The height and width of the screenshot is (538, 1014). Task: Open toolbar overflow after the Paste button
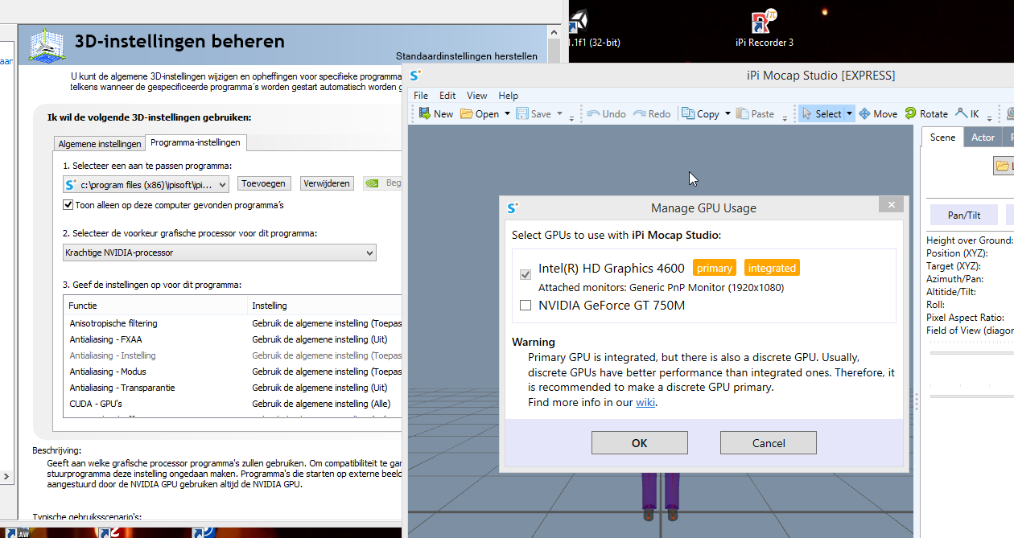785,117
